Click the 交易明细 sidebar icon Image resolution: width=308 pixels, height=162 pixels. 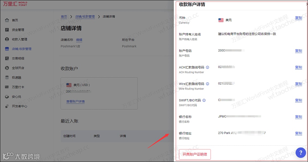tap(7, 58)
